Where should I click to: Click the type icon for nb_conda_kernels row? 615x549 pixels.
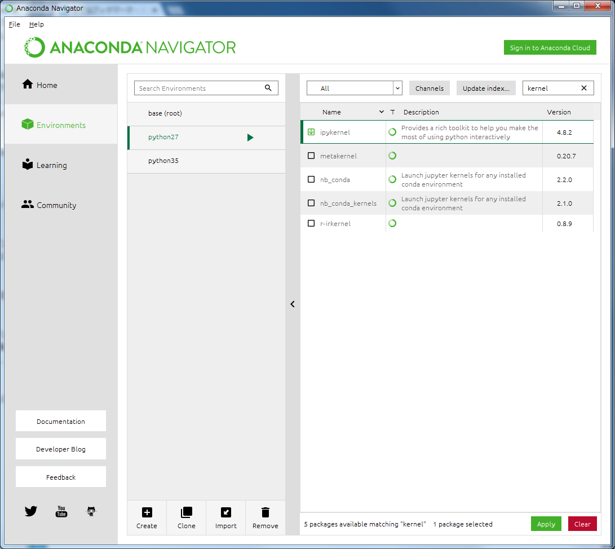click(x=392, y=203)
